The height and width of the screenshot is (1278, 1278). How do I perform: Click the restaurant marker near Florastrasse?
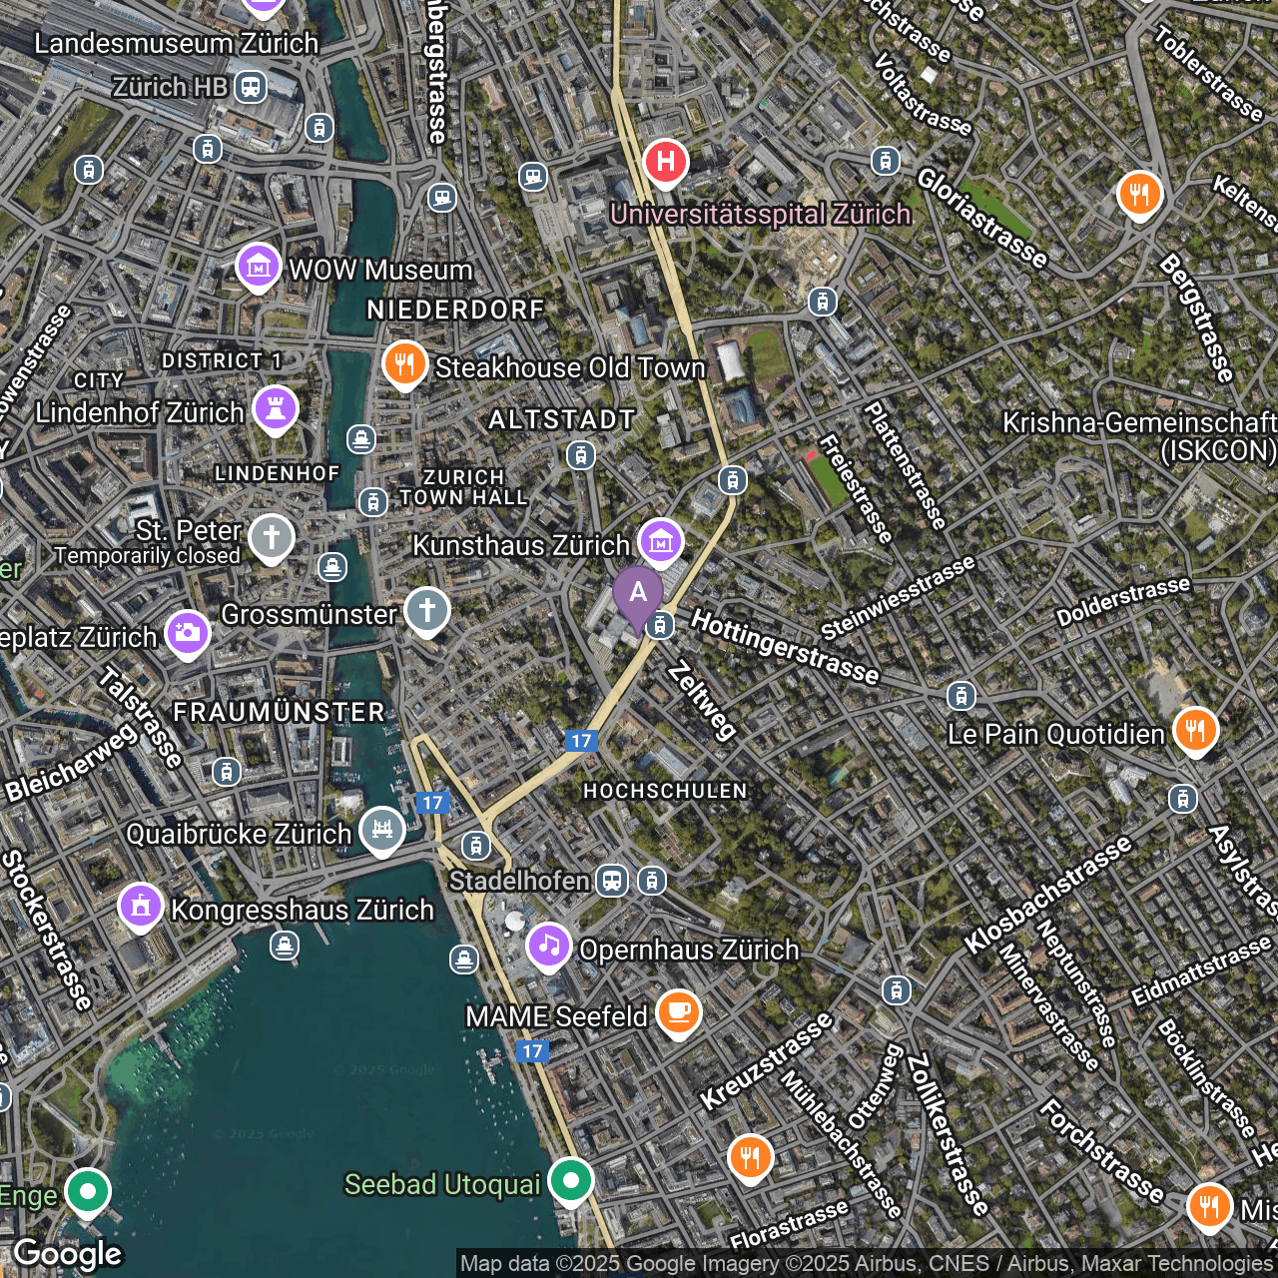click(750, 1158)
